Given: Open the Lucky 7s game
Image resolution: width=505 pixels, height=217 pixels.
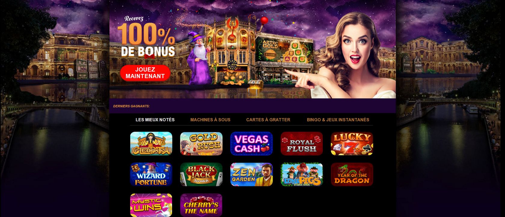Looking at the screenshot, I should pos(352,144).
